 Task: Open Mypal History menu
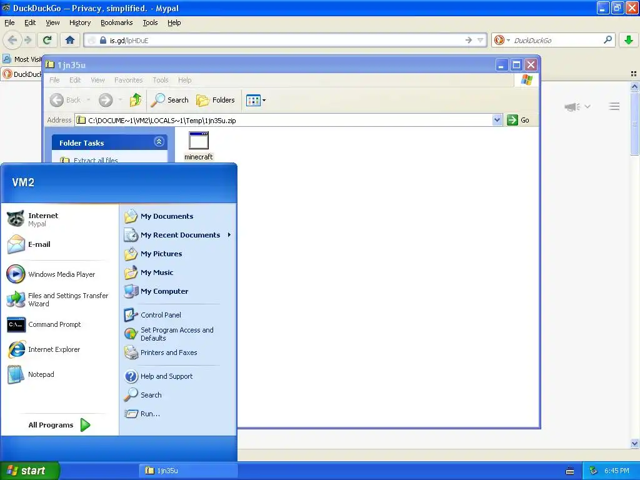(80, 22)
